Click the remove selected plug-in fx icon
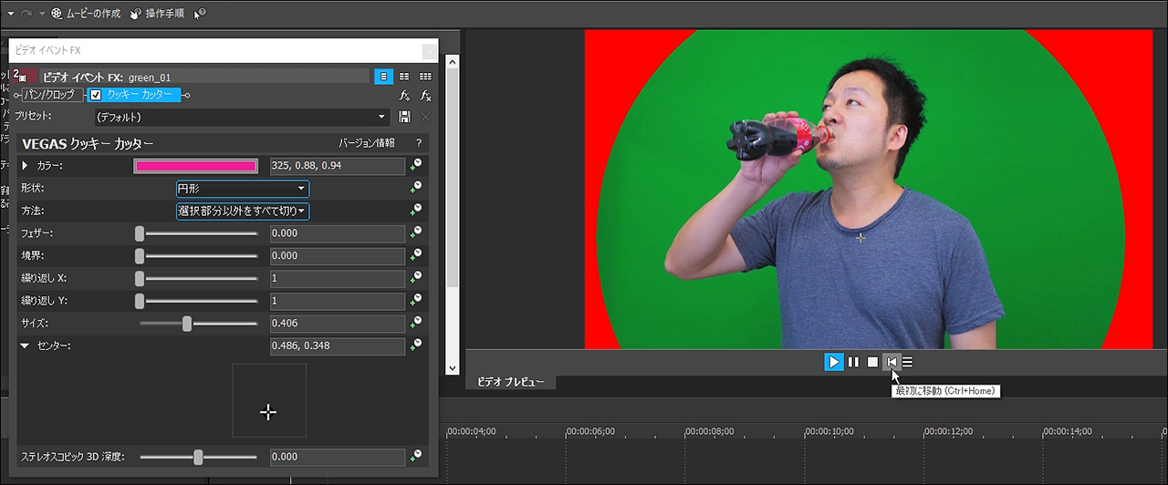 [425, 95]
